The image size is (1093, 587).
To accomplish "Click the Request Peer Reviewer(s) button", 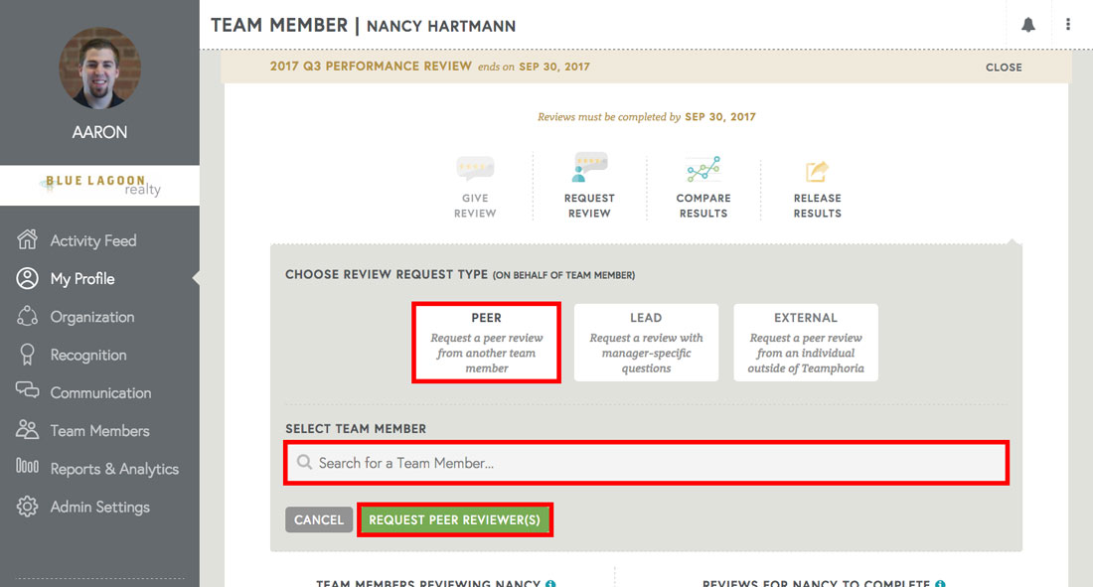I will (454, 518).
